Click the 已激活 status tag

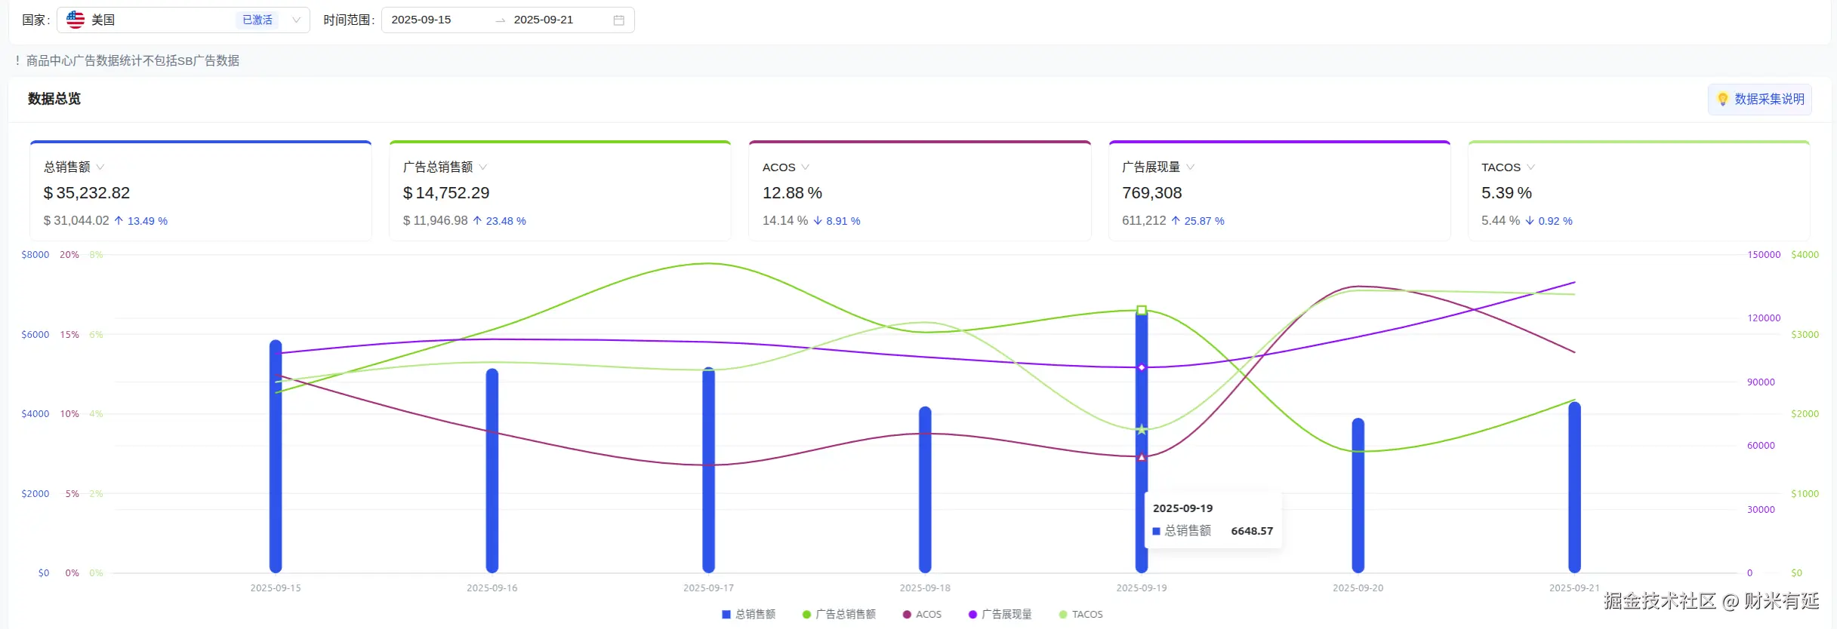257,20
